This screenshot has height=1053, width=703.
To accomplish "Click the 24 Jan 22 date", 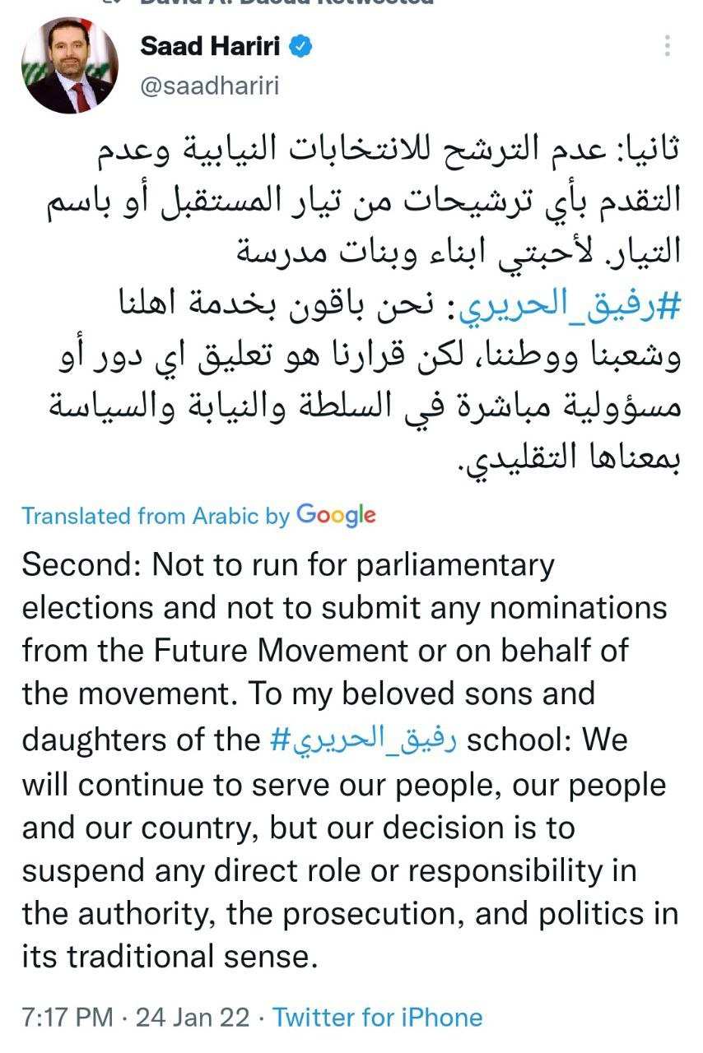I will pyautogui.click(x=192, y=1018).
